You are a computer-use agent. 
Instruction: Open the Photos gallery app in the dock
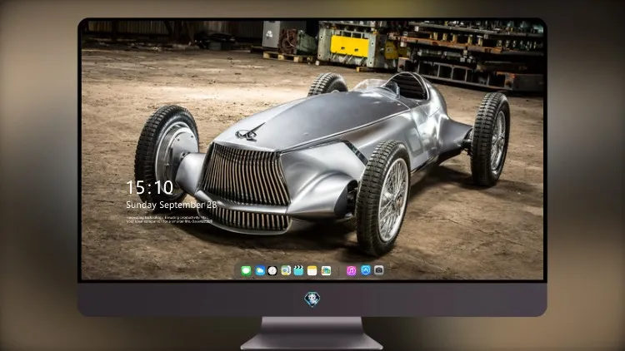tap(326, 270)
